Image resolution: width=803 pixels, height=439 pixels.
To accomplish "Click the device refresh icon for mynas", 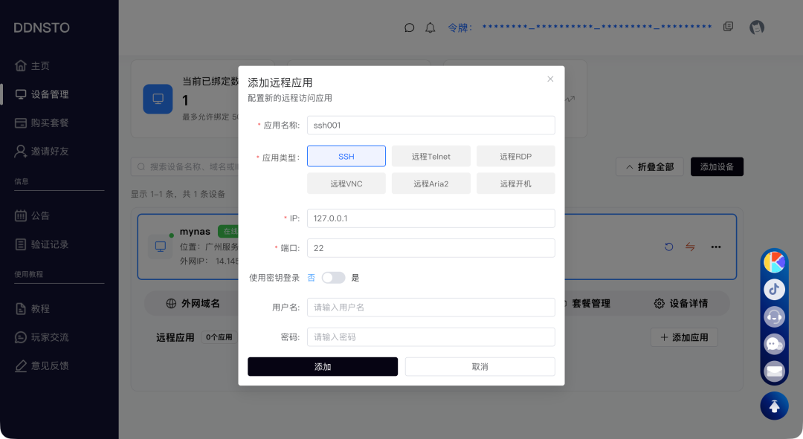I will pyautogui.click(x=668, y=247).
